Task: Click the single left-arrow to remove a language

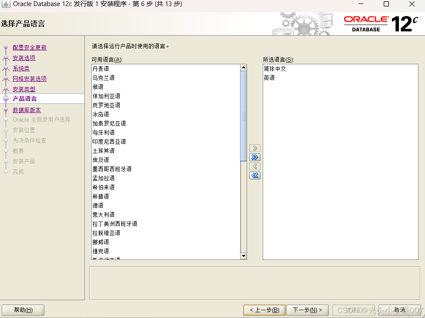Action: (x=254, y=166)
